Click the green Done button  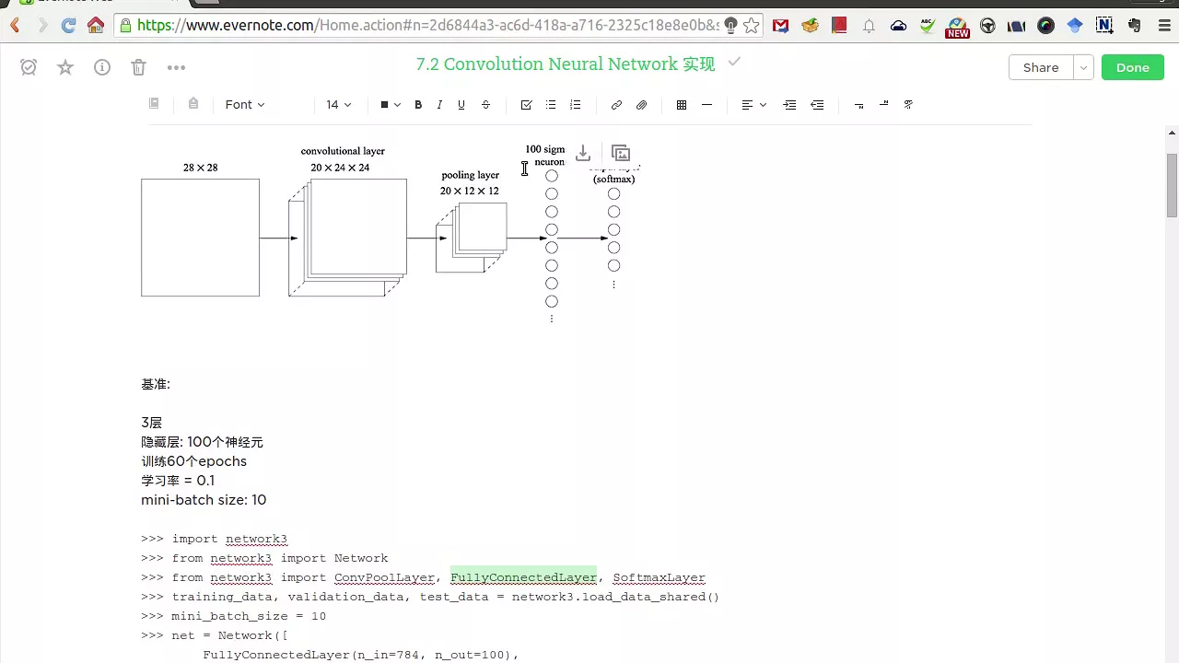pyautogui.click(x=1133, y=67)
